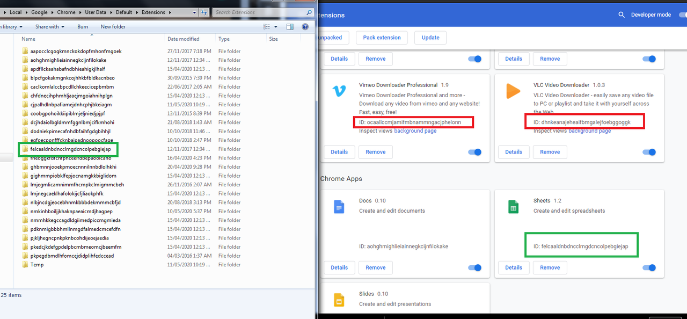Screen dimensions: 687x319
Task: Select folder pkpegdbmdlhfomcejdidplihfedccead
Action: click(x=72, y=256)
